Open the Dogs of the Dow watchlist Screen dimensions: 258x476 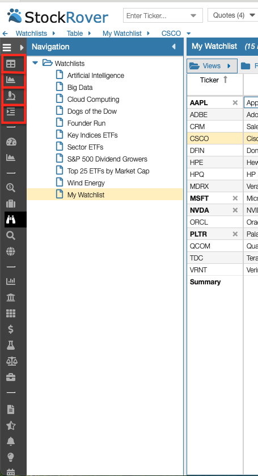pyautogui.click(x=92, y=111)
